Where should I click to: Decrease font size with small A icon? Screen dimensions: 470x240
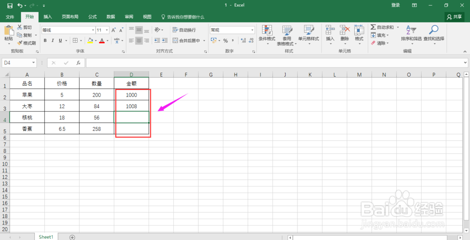[x=121, y=30]
